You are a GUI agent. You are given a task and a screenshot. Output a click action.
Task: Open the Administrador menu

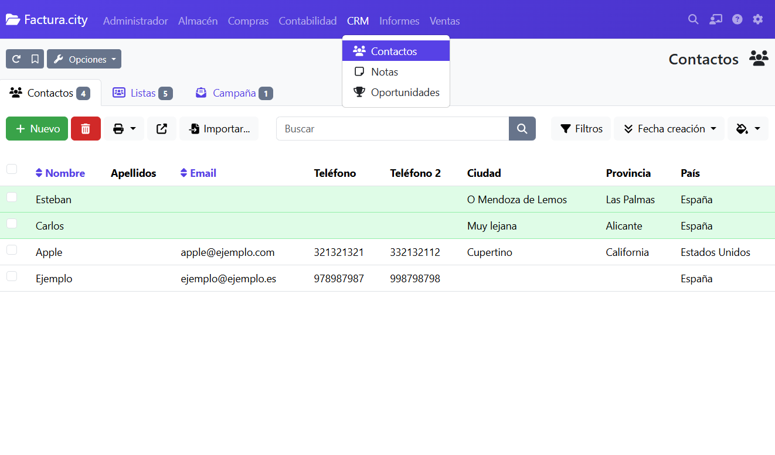click(135, 21)
